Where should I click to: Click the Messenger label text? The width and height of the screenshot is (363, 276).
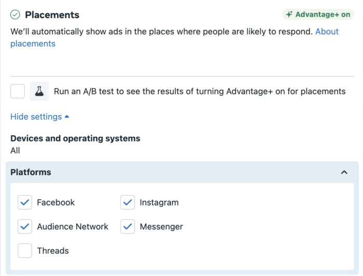(161, 226)
